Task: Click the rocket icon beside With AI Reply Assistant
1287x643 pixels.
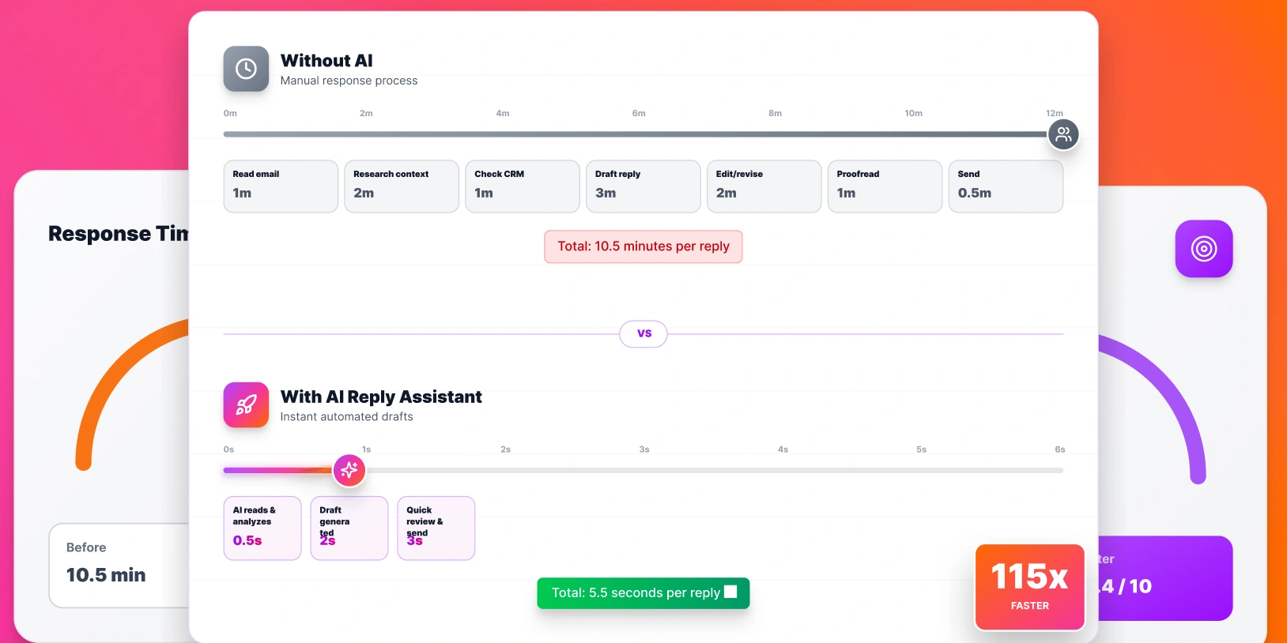Action: [246, 404]
